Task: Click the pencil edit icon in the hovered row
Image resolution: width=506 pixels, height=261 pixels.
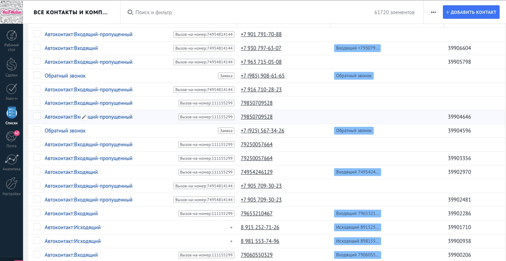Action: 84,117
